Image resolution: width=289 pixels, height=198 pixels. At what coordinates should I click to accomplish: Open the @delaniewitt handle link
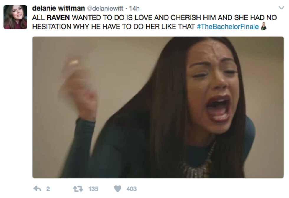click(x=105, y=8)
